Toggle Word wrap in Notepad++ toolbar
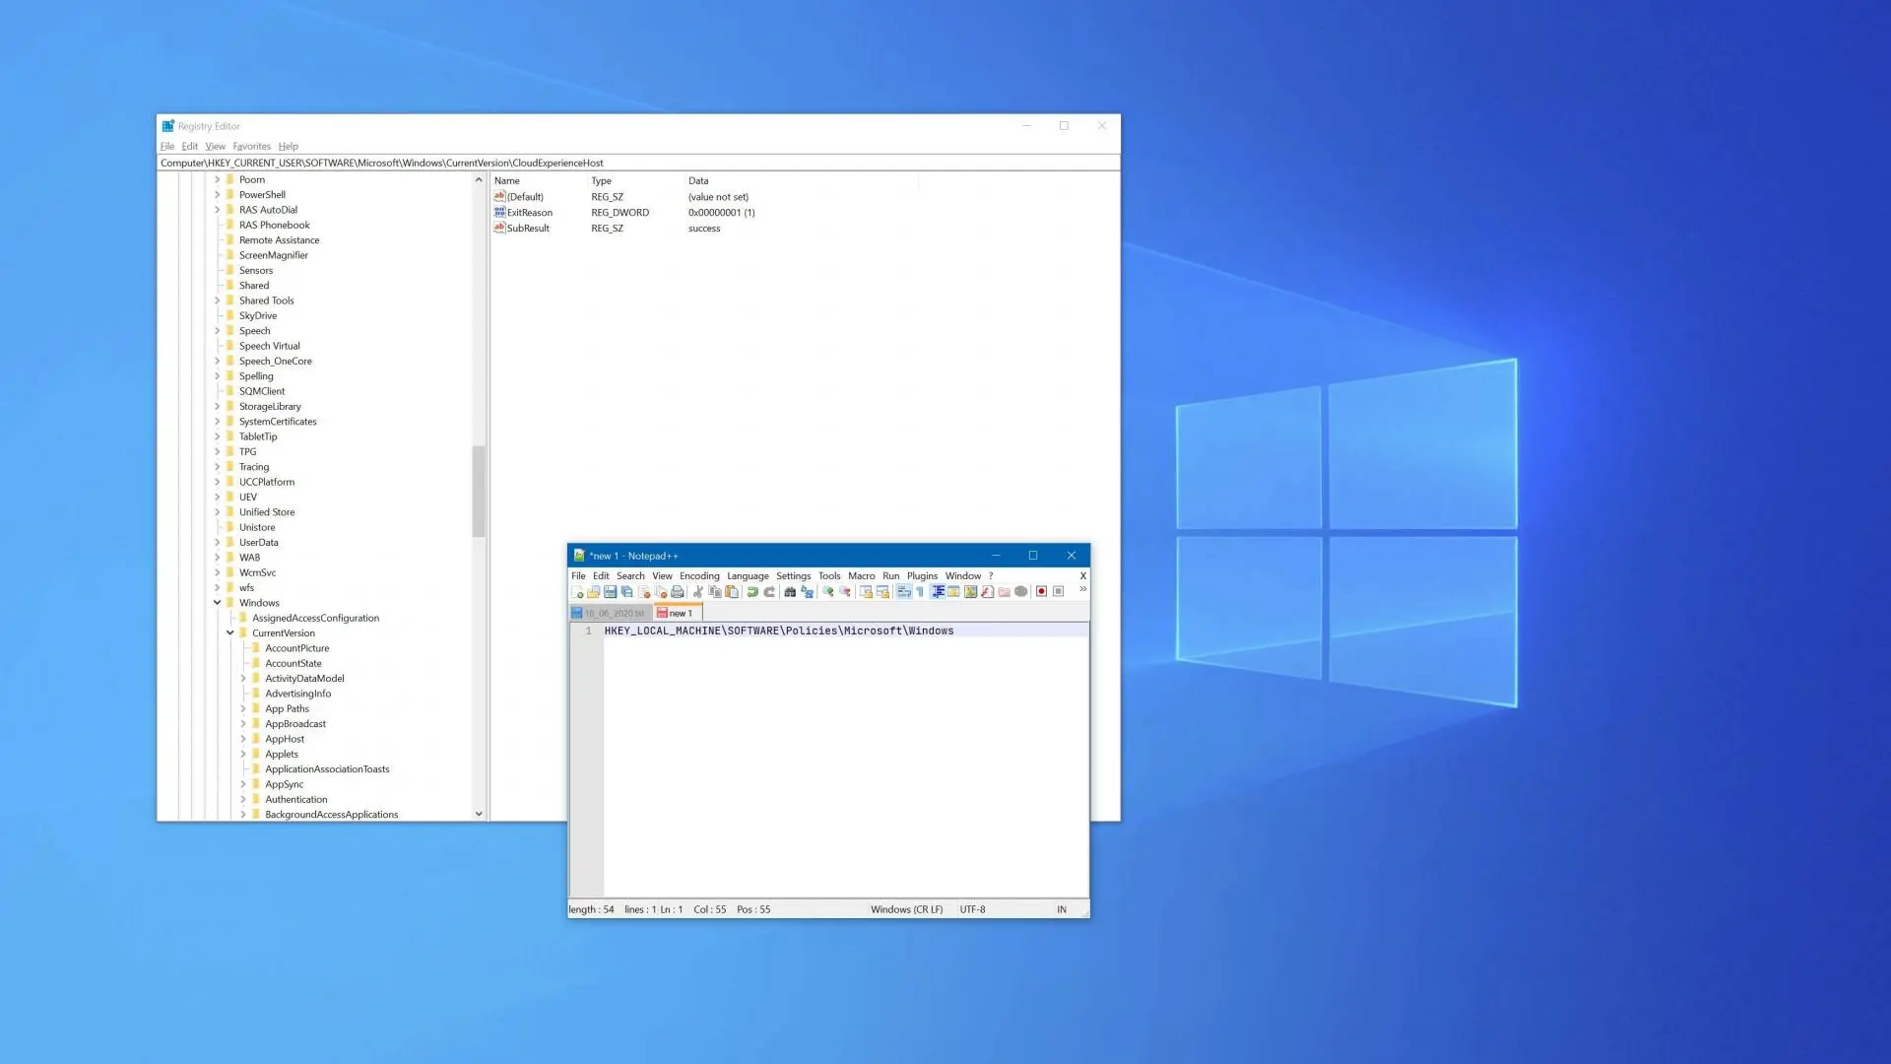The image size is (1891, 1064). pos(903,591)
